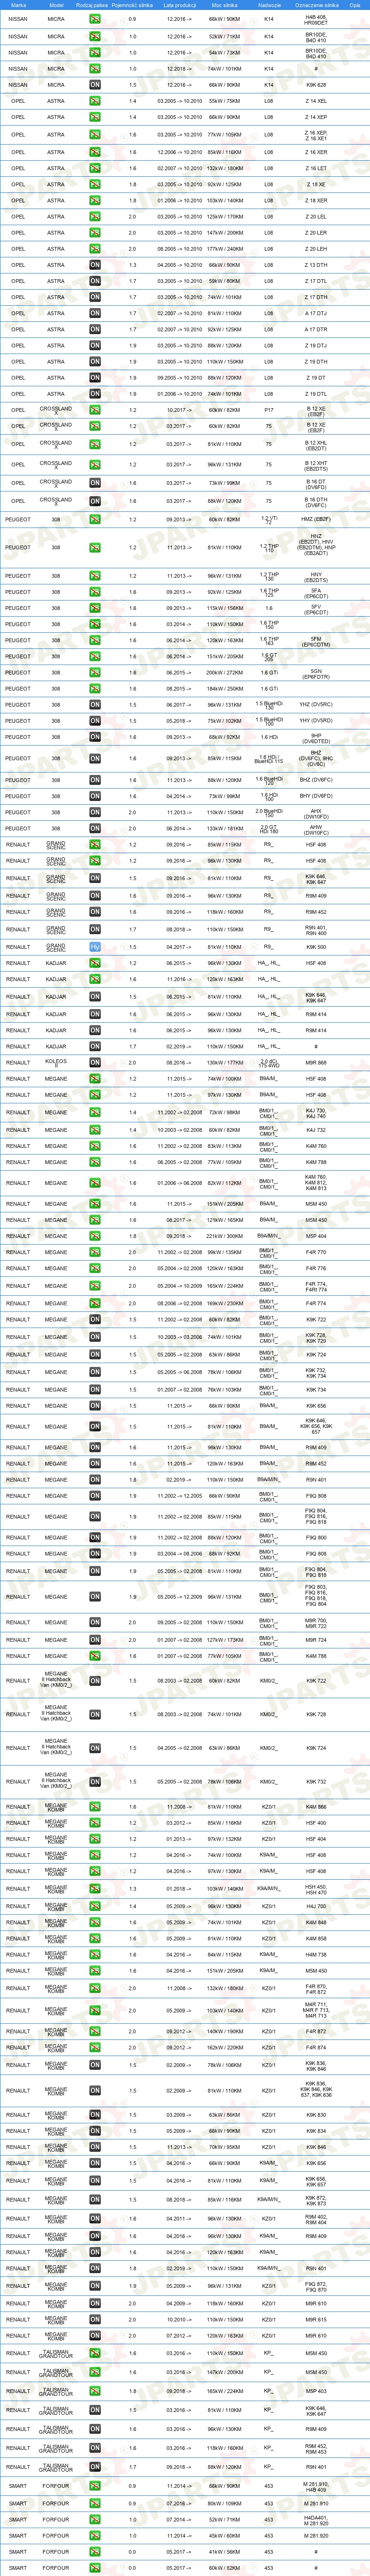The width and height of the screenshot is (370, 2576).
Task: Select engine code cell M9R 868
Action: coord(316,1063)
